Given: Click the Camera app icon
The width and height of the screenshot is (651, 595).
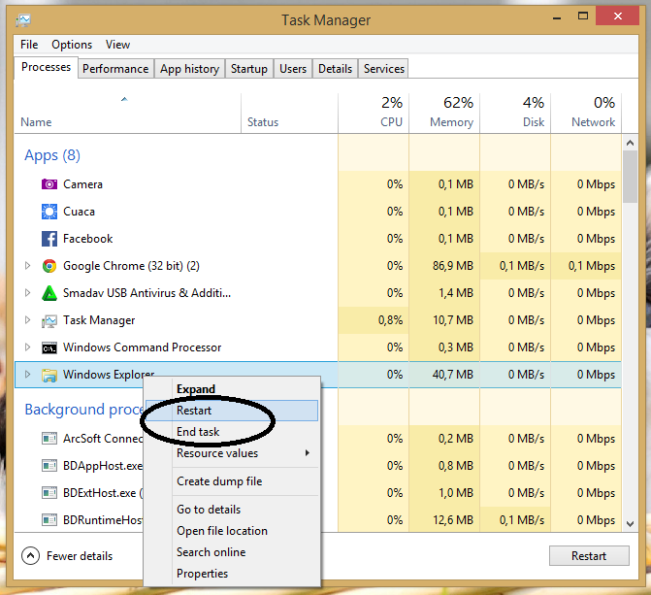Looking at the screenshot, I should [x=49, y=184].
